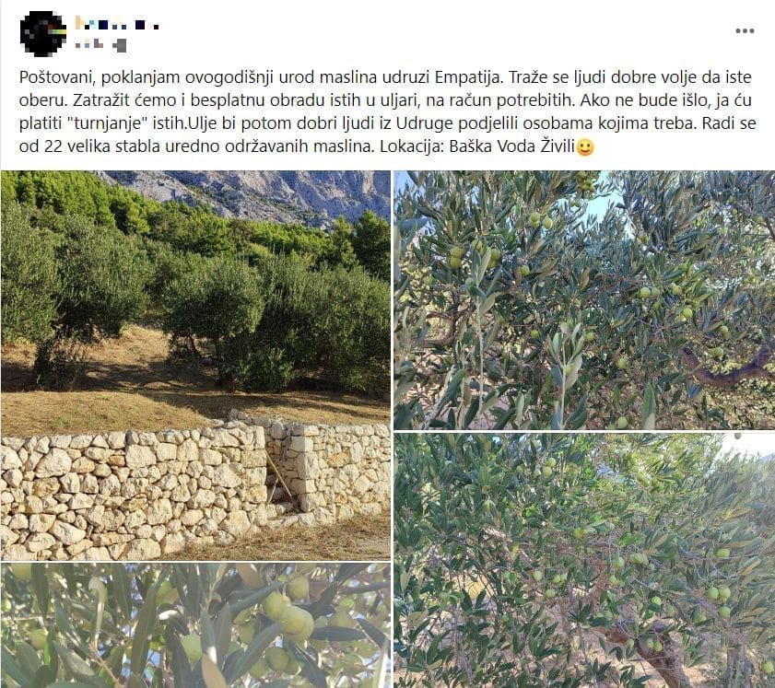Open the olive grove stone wall photo
This screenshot has height=688, width=775.
click(x=195, y=366)
